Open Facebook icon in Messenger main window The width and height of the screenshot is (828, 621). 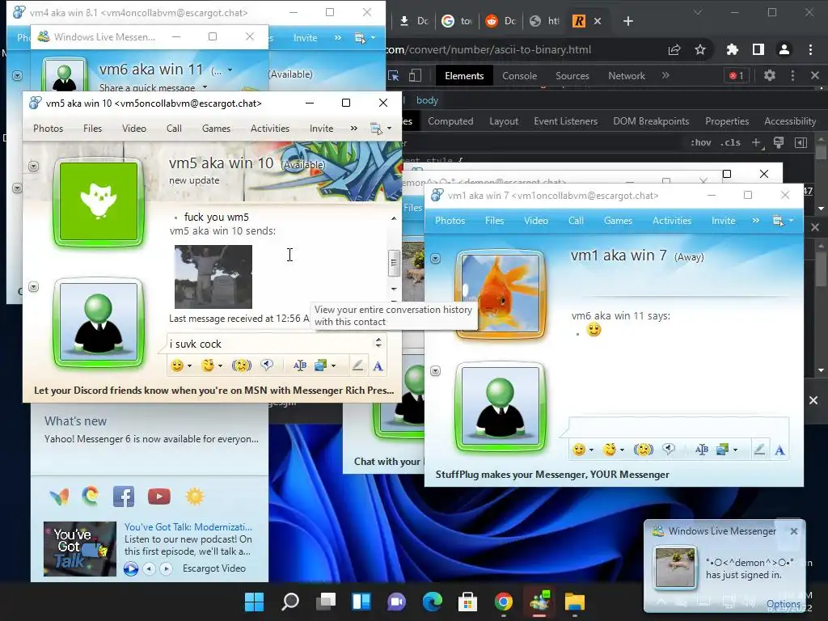124,496
